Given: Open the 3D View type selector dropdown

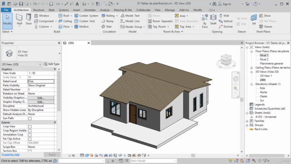Looking at the screenshot, I should [60, 54].
